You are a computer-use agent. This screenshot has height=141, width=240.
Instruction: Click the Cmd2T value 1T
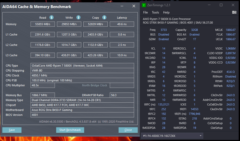pos(194,39)
